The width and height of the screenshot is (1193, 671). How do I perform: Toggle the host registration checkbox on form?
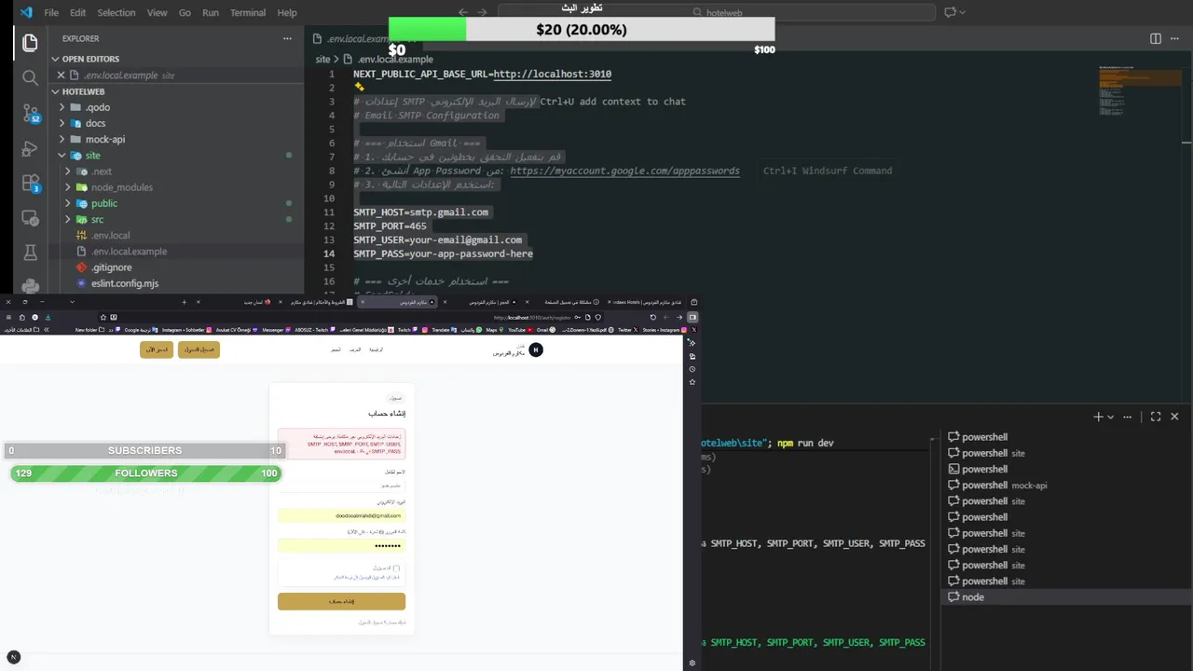click(x=396, y=568)
